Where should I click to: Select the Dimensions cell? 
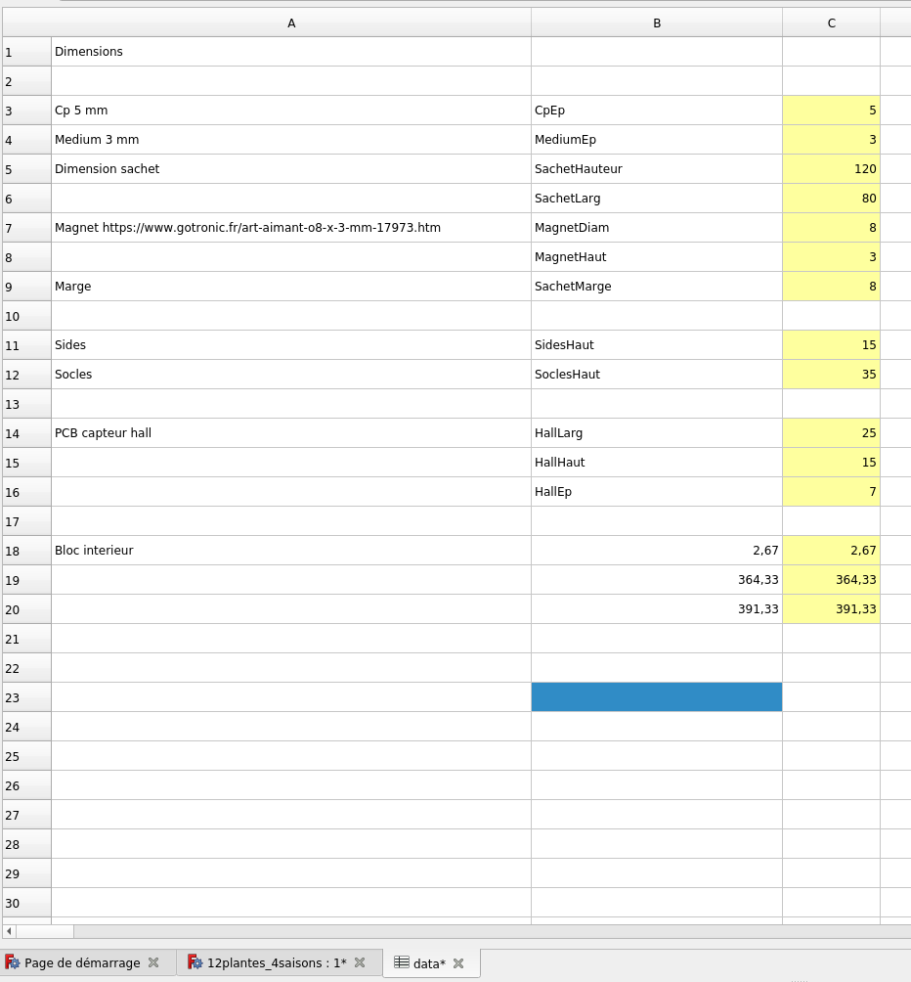[x=291, y=52]
